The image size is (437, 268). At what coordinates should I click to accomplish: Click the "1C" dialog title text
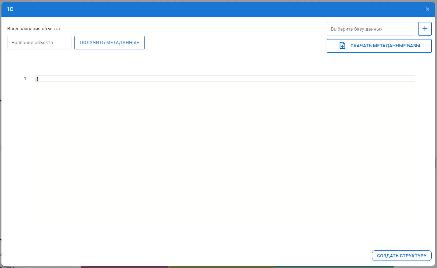[x=10, y=9]
